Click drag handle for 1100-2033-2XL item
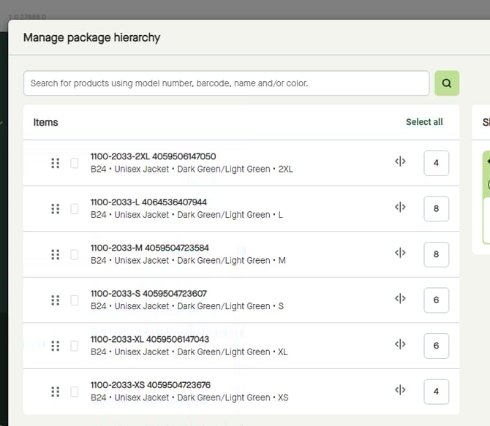 pos(55,163)
